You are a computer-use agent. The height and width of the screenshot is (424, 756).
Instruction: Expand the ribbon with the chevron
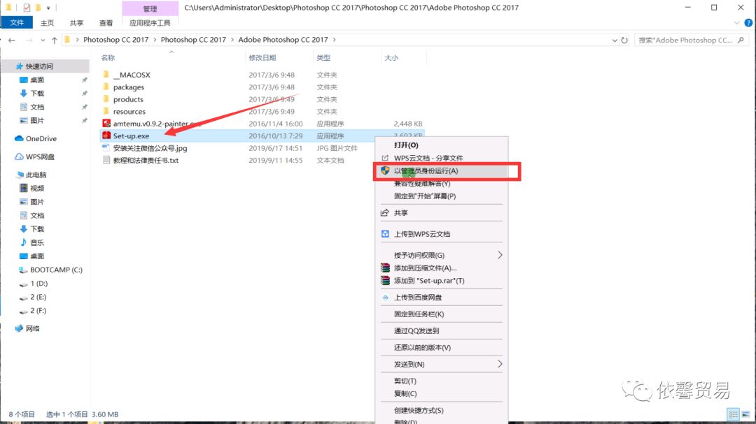736,22
